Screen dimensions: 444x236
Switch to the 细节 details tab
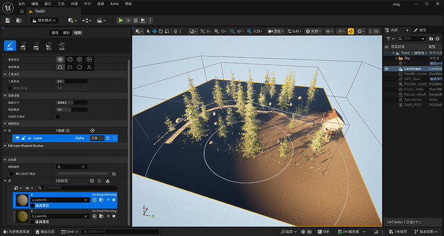click(x=420, y=30)
